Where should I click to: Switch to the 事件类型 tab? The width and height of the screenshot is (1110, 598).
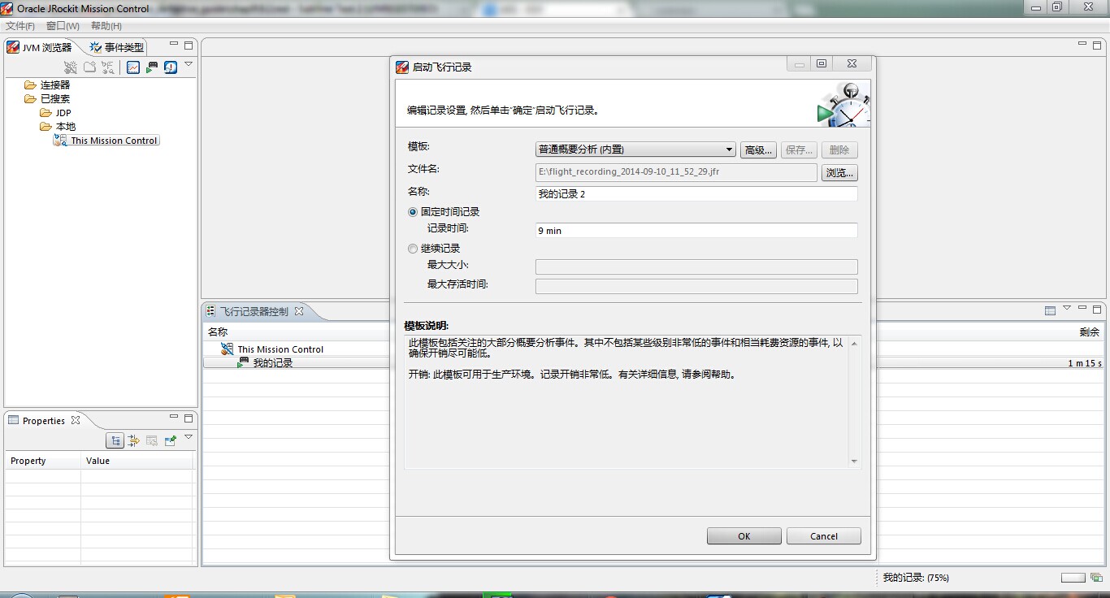click(x=117, y=47)
